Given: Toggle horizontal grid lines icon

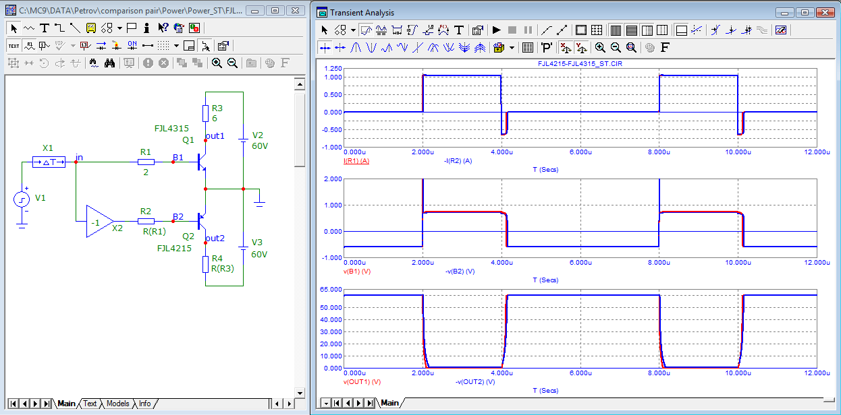Looking at the screenshot, I should click(631, 30).
